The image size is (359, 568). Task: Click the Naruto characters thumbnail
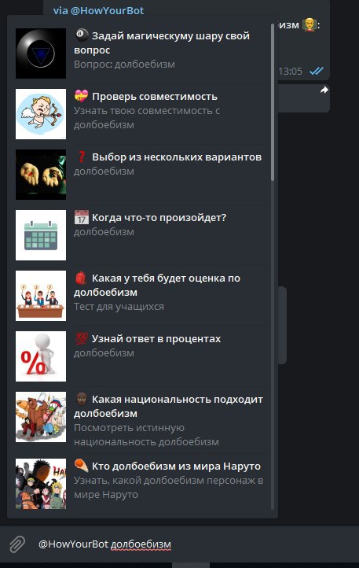coord(41,484)
